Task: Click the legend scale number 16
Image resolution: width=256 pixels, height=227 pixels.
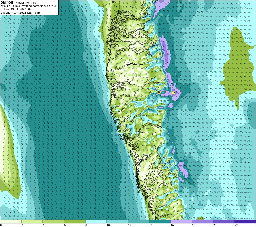Action: click(172, 225)
